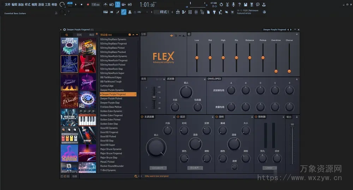Open the 添加 menu
The image size is (353, 190).
[x=21, y=5]
